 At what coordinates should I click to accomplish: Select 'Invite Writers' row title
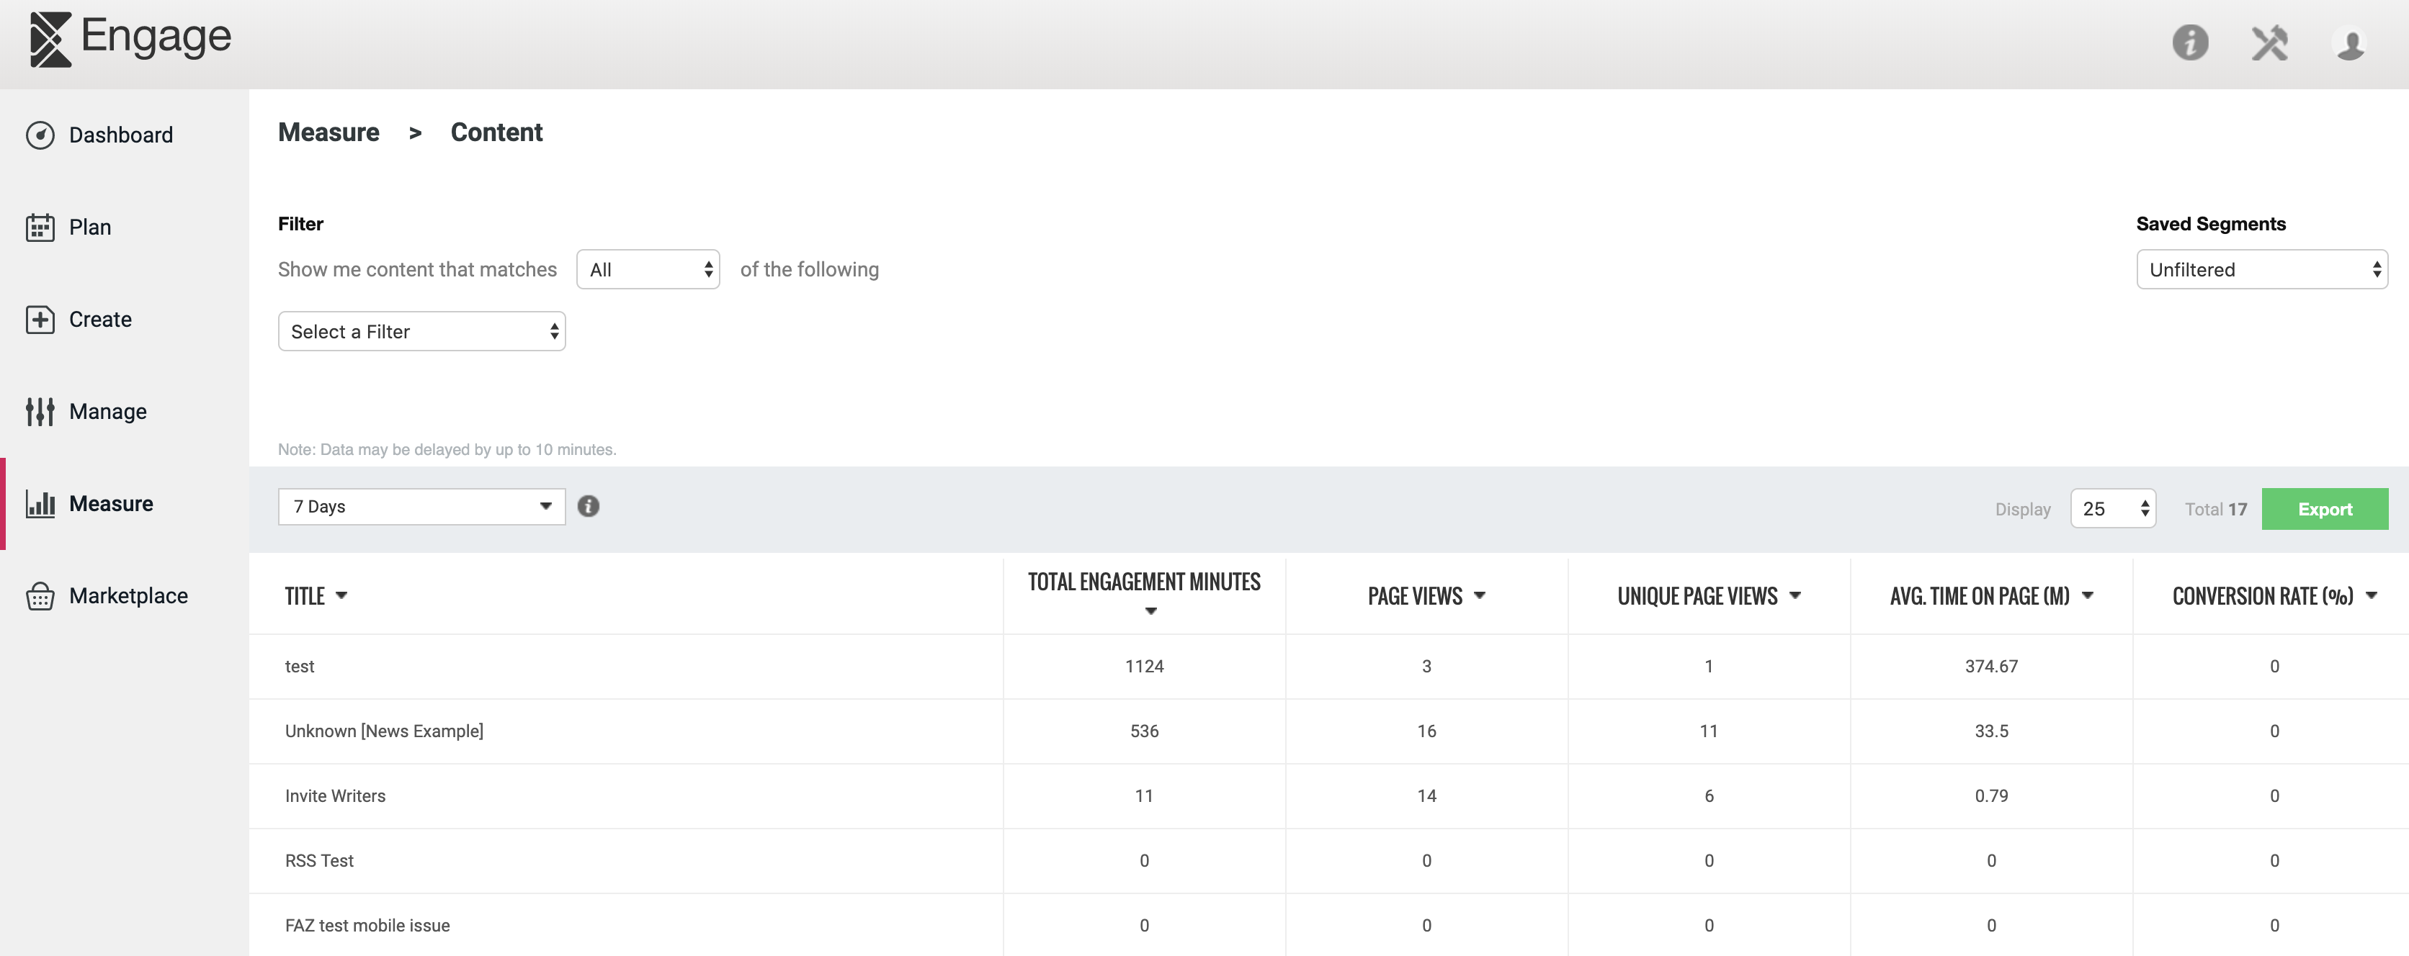tap(335, 796)
